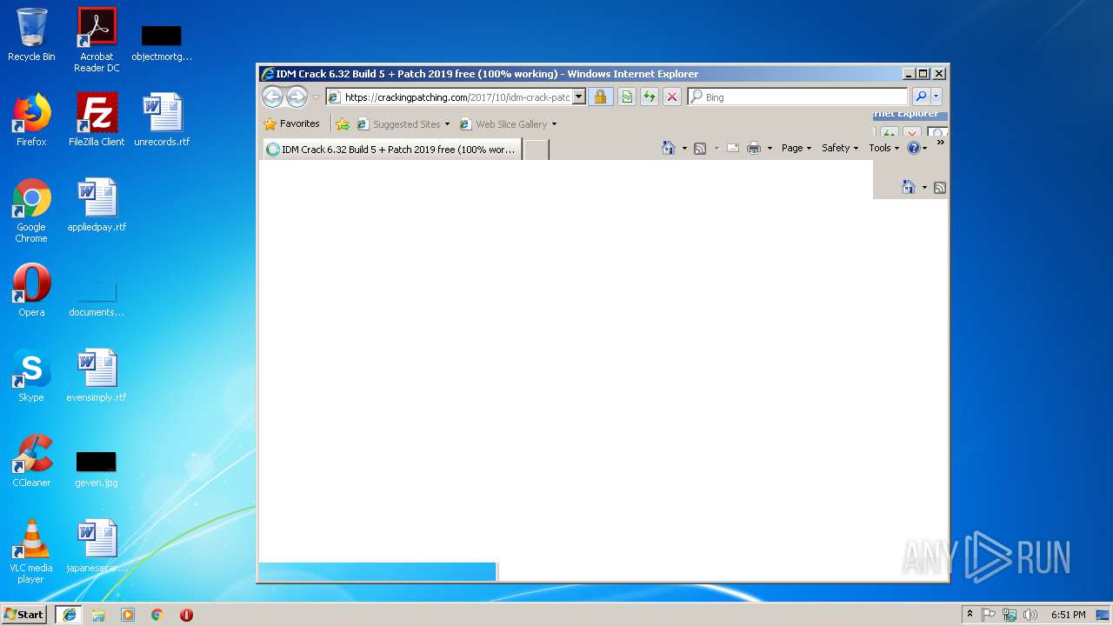Open the Page menu
This screenshot has height=626, width=1113.
pyautogui.click(x=796, y=148)
